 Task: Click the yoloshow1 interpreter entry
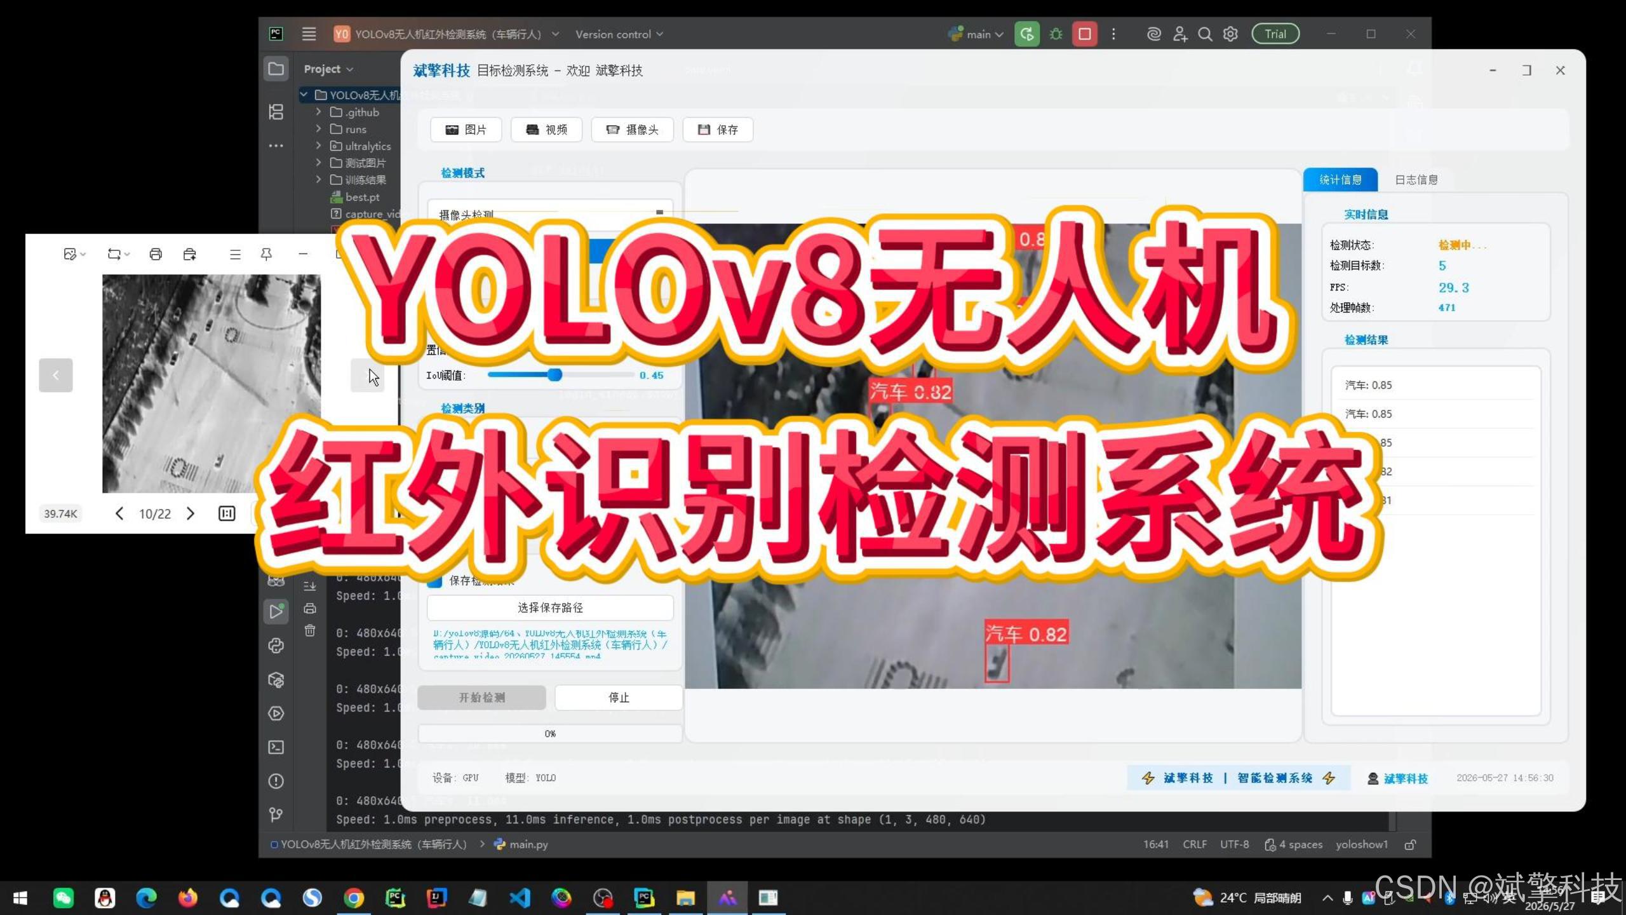coord(1362,844)
